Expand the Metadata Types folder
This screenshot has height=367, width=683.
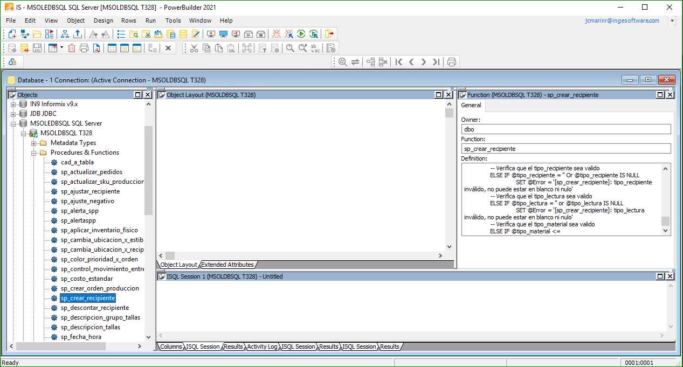pos(34,143)
